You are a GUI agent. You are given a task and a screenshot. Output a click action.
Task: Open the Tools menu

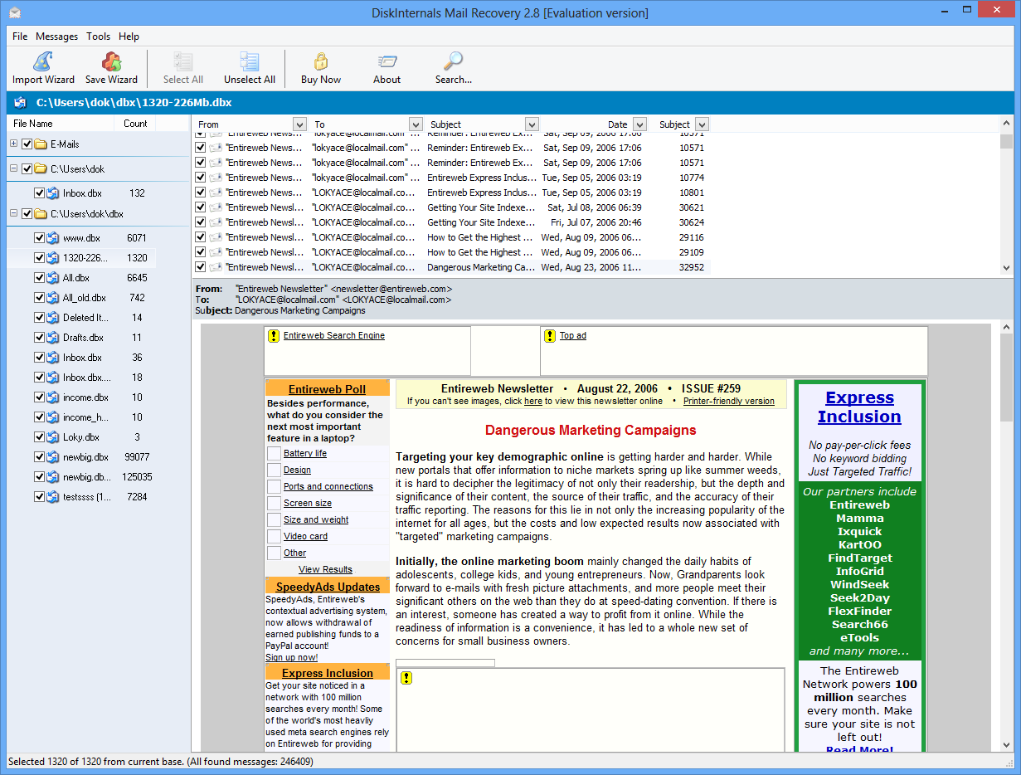[x=98, y=37]
